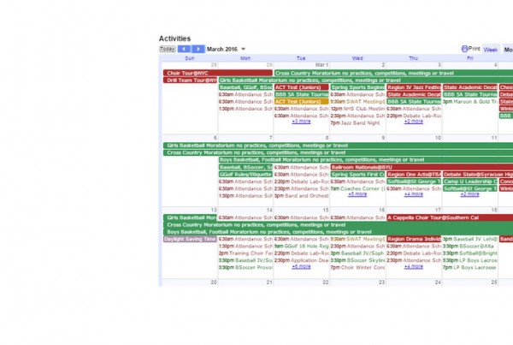The width and height of the screenshot is (513, 345).
Task: Open the 3pm Band and Orchest event
Action: [x=301, y=196]
